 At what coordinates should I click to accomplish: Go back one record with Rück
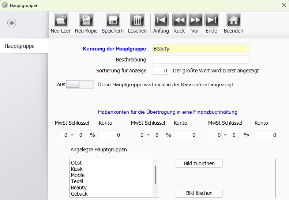click(179, 20)
